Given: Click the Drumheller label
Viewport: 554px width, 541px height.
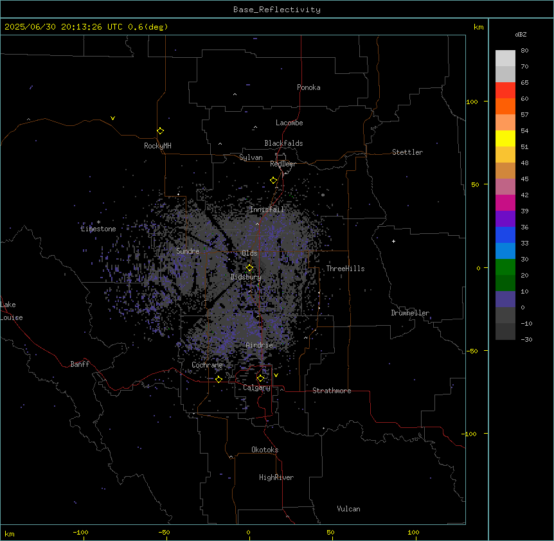Looking at the screenshot, I should pos(410,313).
